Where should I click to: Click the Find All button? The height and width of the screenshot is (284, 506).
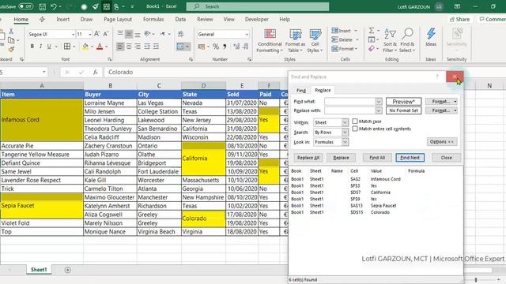[x=377, y=158]
